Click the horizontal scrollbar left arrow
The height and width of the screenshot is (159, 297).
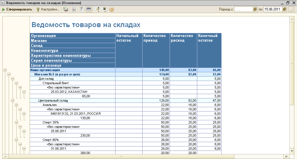click(x=6, y=157)
